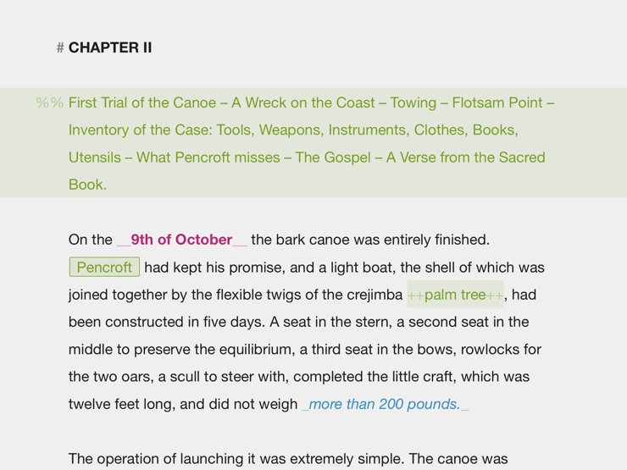Viewport: 627px width, 470px height.
Task: Click the highlighted "palm tree" inline comment
Action: pos(455,295)
